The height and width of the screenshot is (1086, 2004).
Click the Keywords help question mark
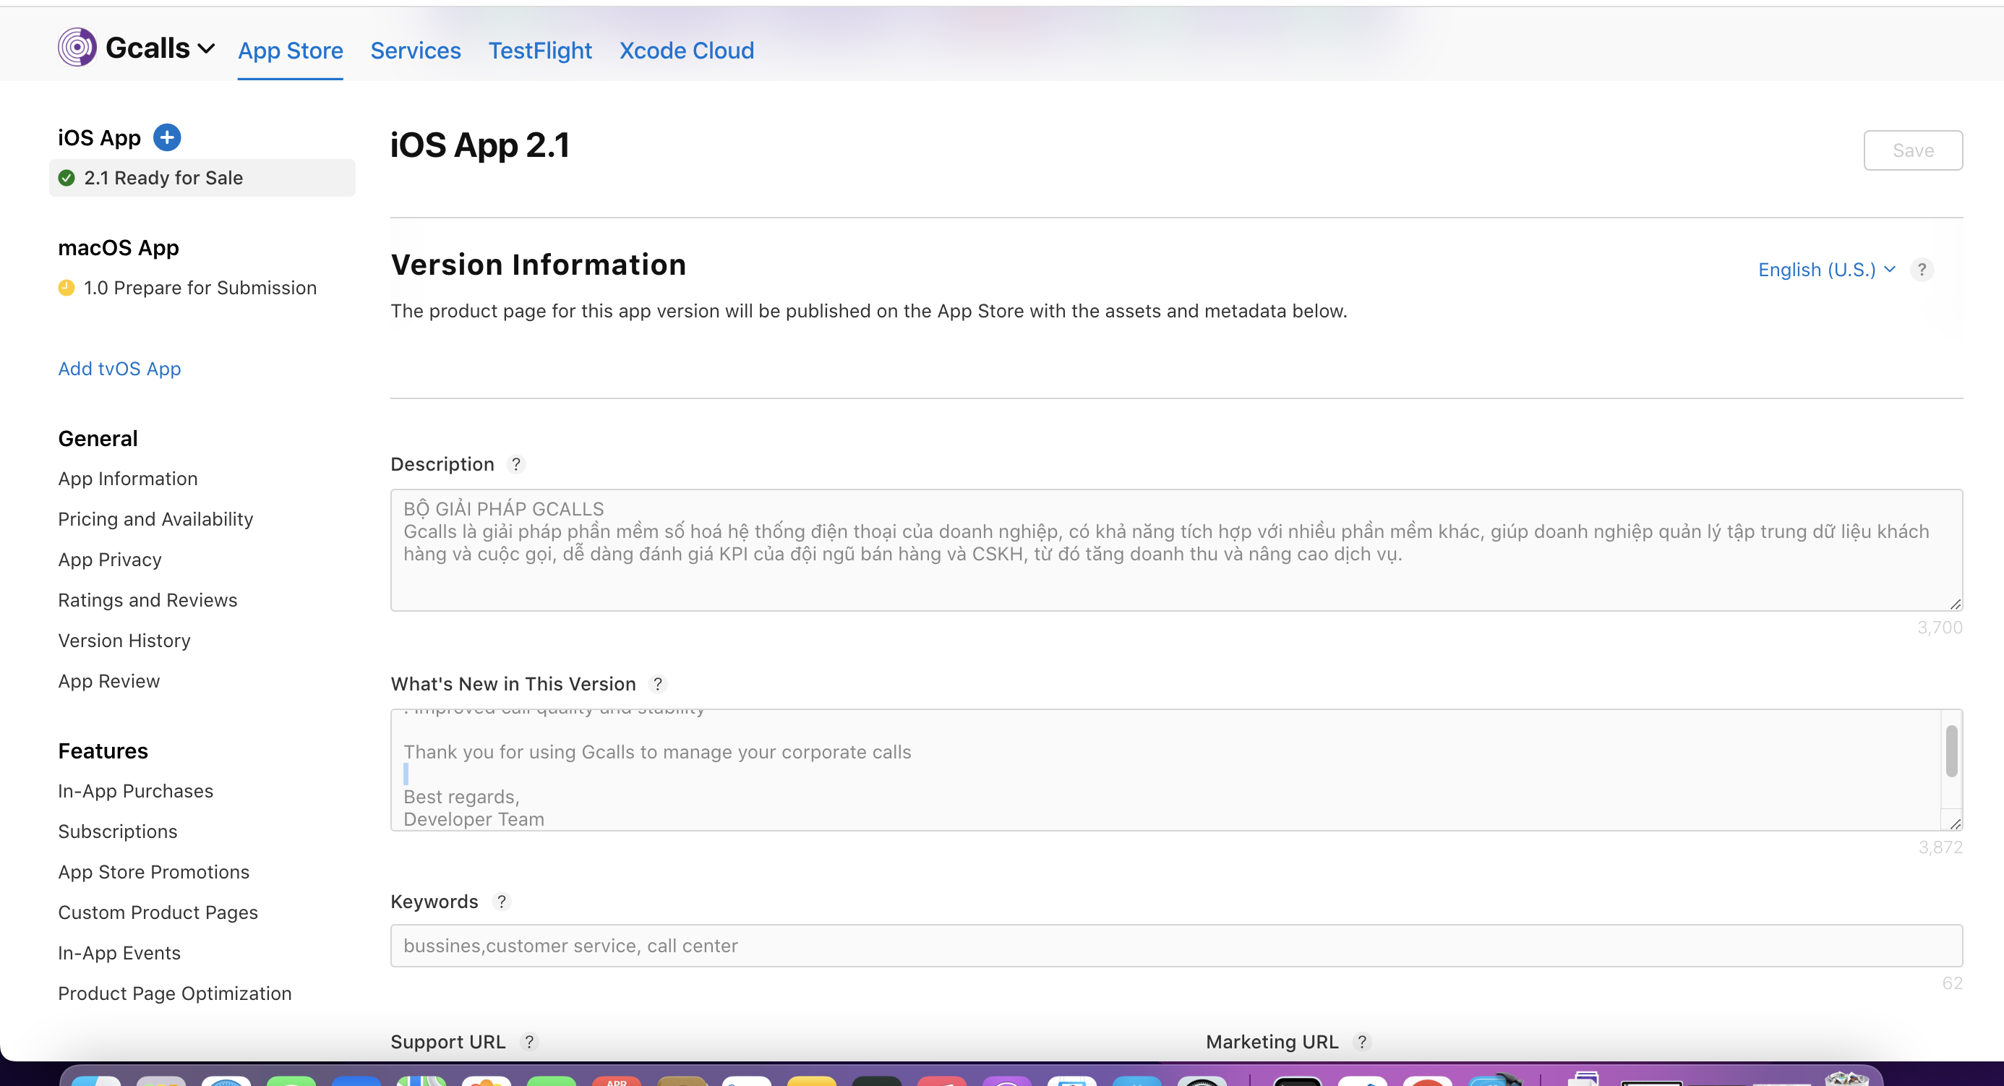pos(502,902)
